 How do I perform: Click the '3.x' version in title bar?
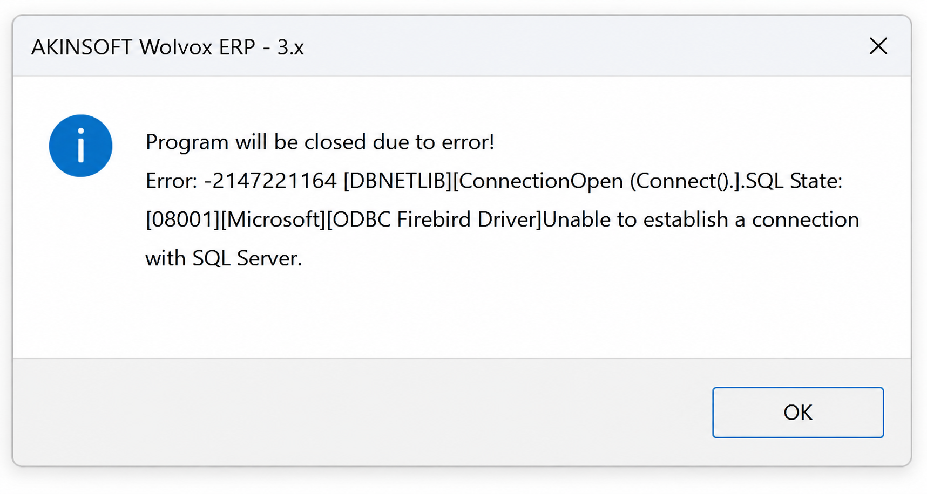coord(290,47)
